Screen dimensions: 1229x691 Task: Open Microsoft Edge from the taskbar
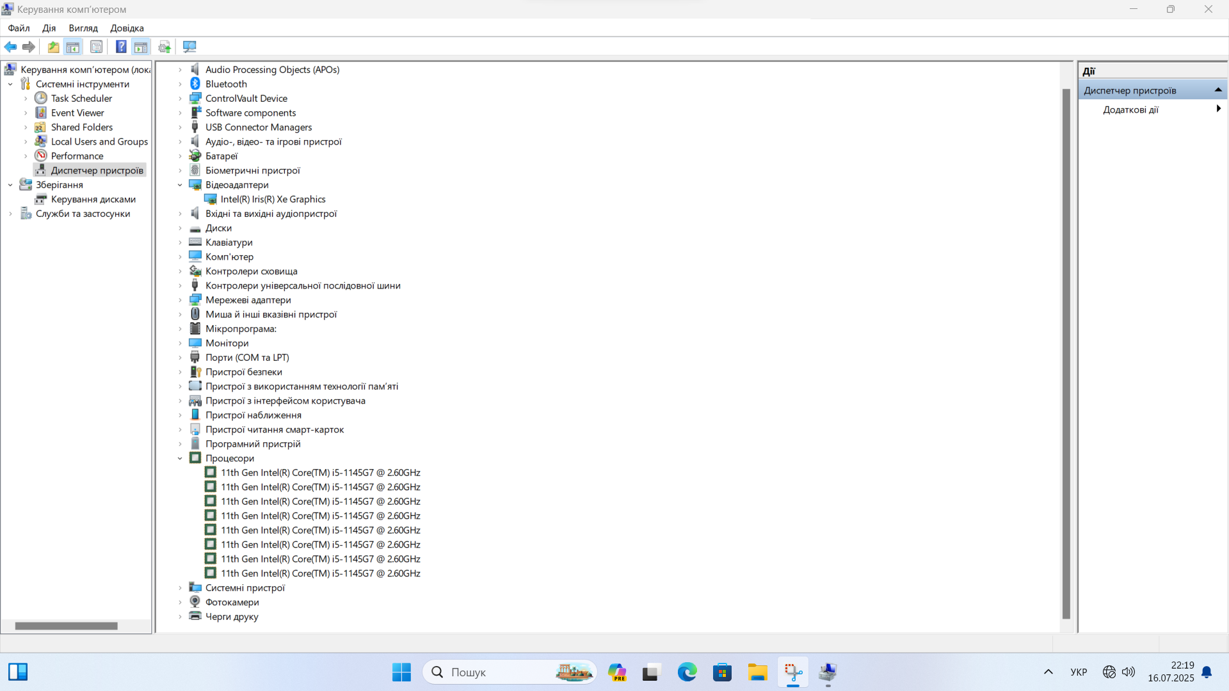click(x=687, y=672)
